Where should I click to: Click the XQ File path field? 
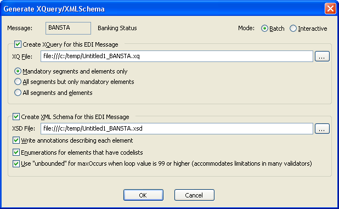(x=177, y=56)
